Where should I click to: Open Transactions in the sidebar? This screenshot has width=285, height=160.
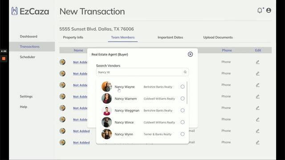[x=30, y=47]
